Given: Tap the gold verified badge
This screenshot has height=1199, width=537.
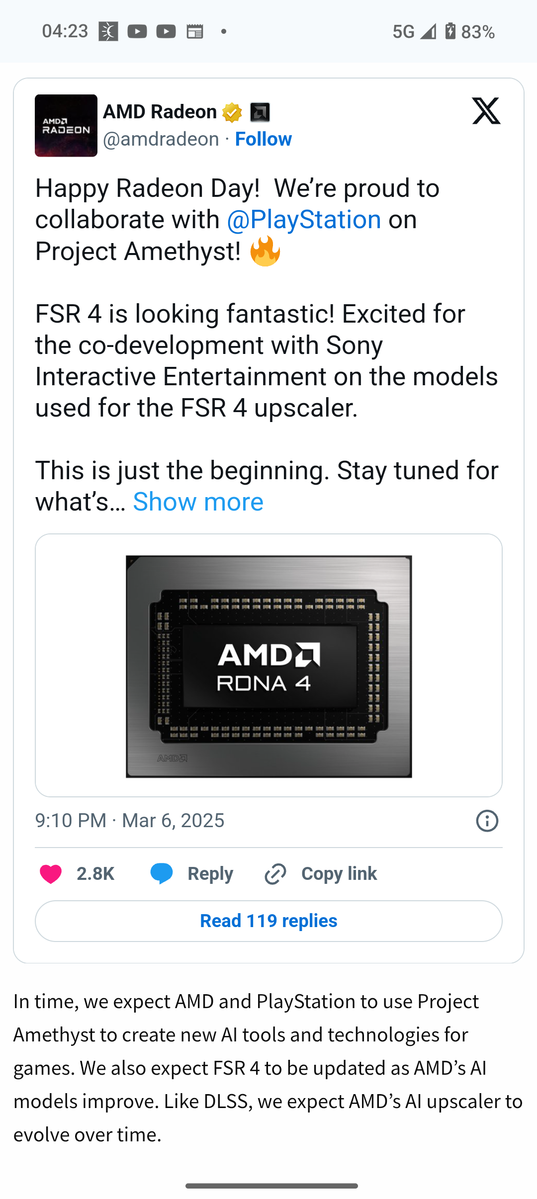Looking at the screenshot, I should click(232, 112).
